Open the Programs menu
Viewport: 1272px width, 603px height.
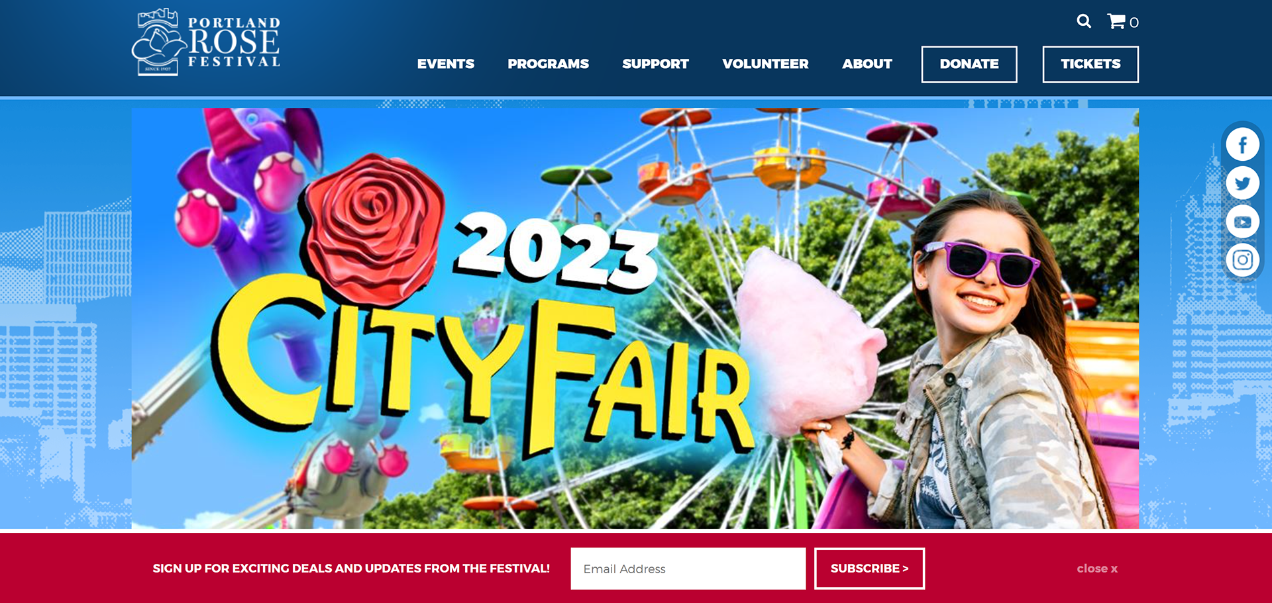[x=548, y=64]
